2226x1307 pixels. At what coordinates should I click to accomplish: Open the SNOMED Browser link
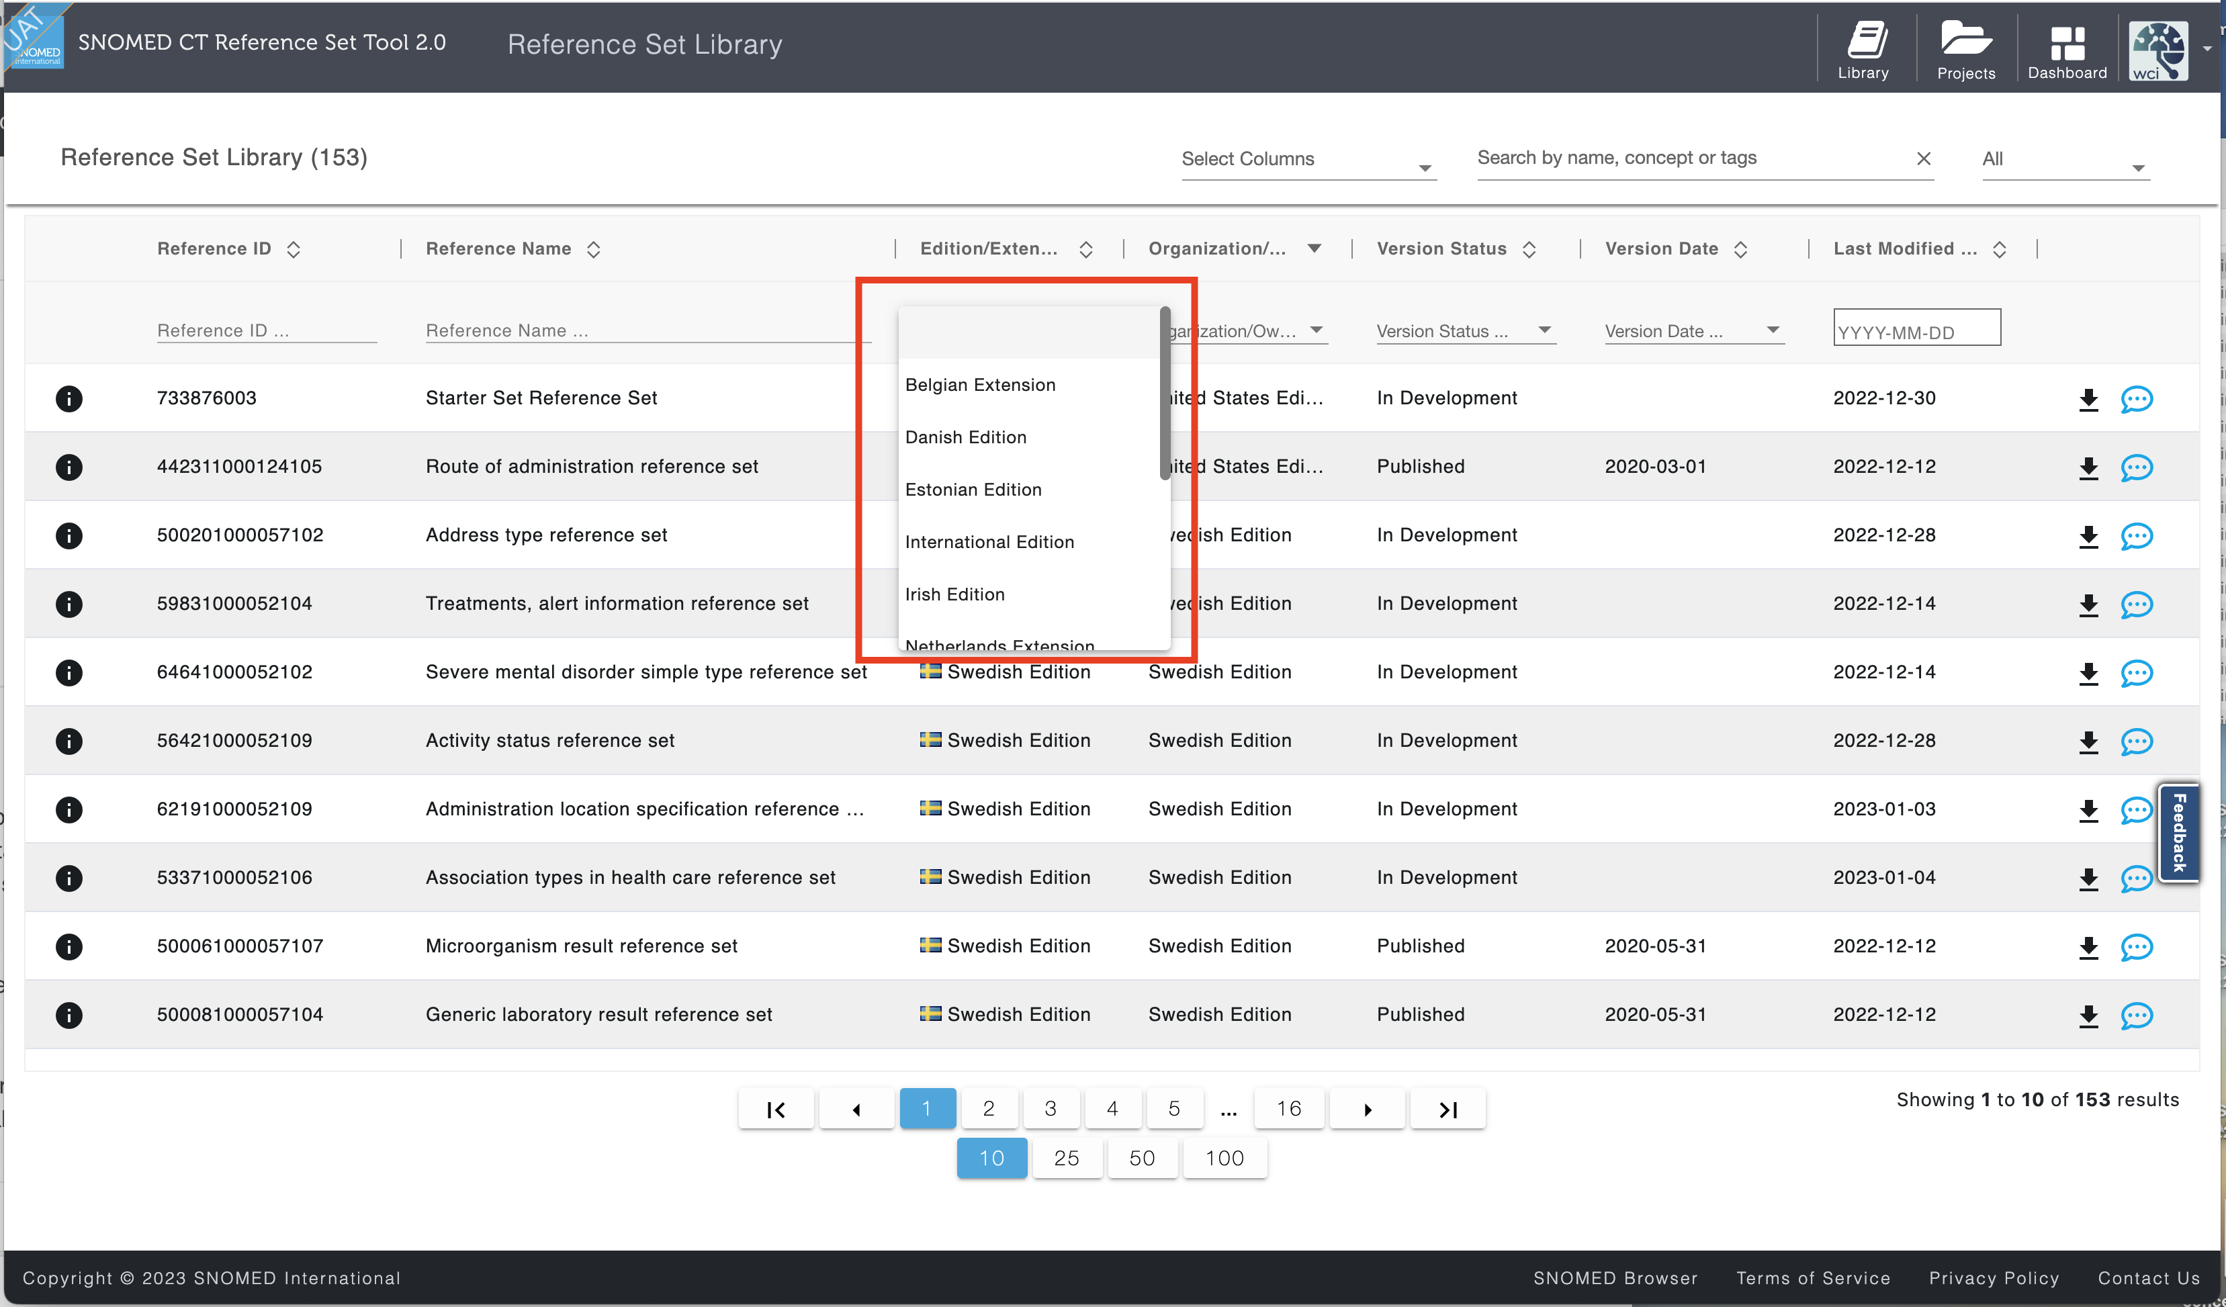tap(1615, 1278)
